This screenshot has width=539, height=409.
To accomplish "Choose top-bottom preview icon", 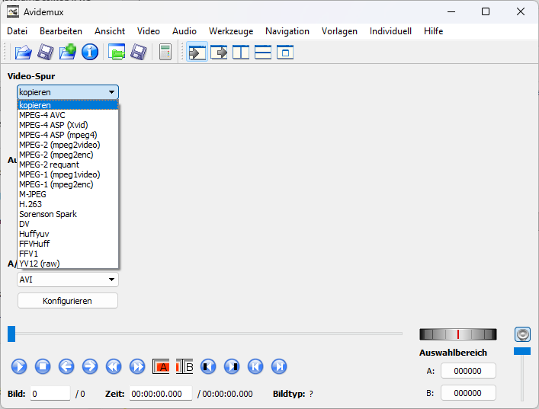I will click(263, 53).
